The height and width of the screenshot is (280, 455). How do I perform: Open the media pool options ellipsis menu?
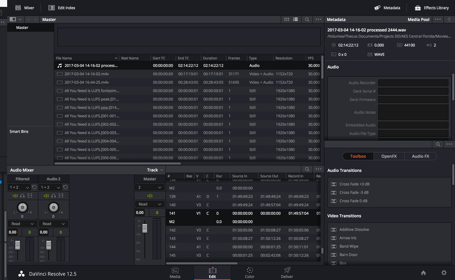click(318, 19)
